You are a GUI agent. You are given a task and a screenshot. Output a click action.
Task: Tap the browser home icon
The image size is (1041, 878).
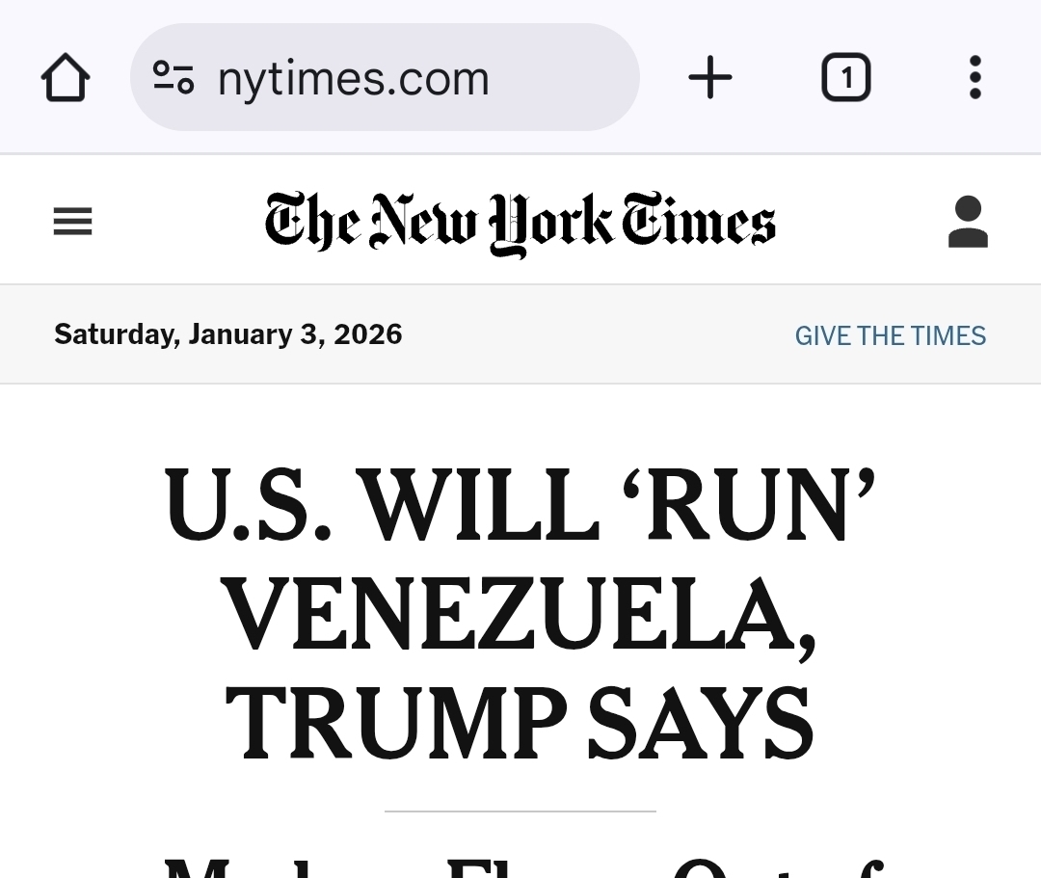coord(66,78)
